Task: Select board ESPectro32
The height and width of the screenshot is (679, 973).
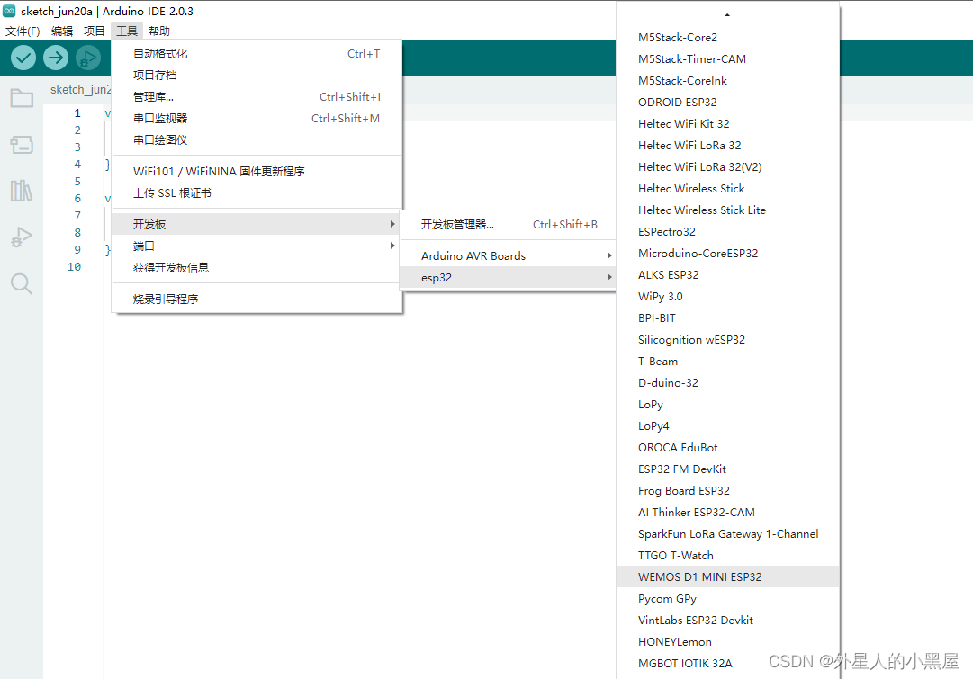Action: (x=728, y=231)
